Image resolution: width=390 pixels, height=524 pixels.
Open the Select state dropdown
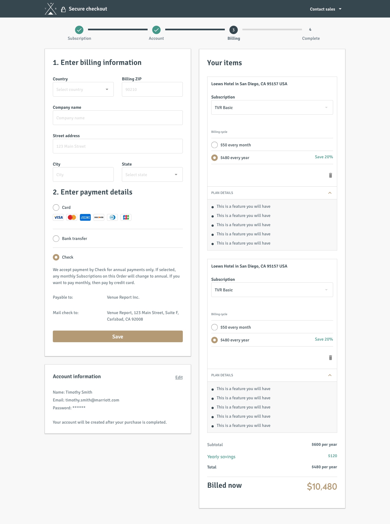pos(152,174)
